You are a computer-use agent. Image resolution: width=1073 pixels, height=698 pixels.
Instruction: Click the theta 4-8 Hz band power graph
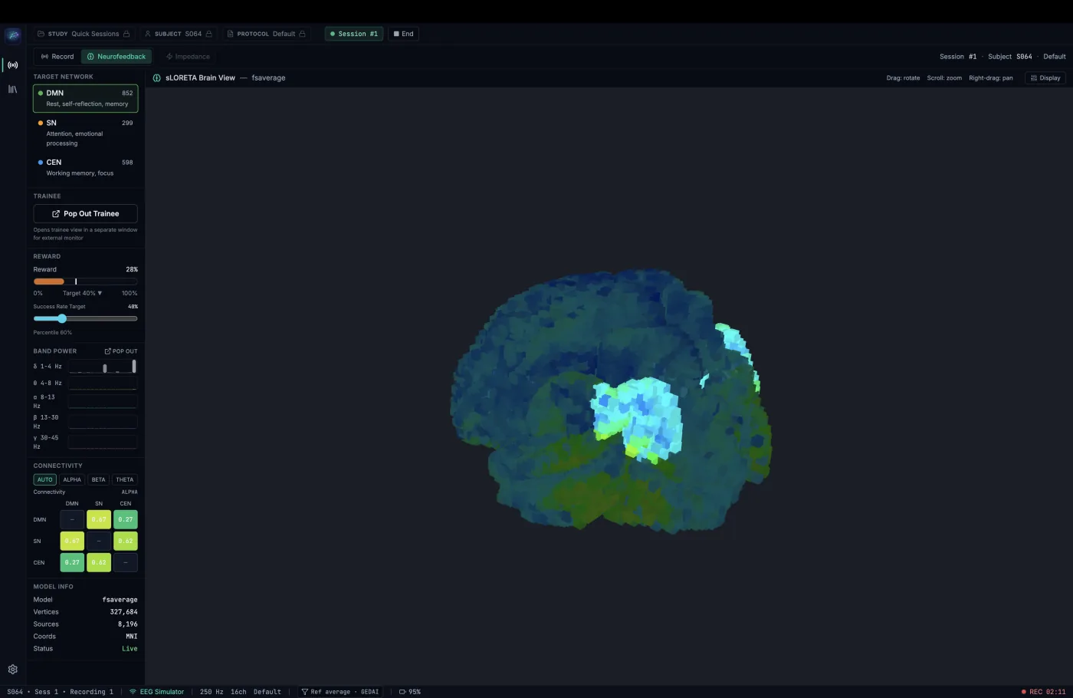point(103,383)
